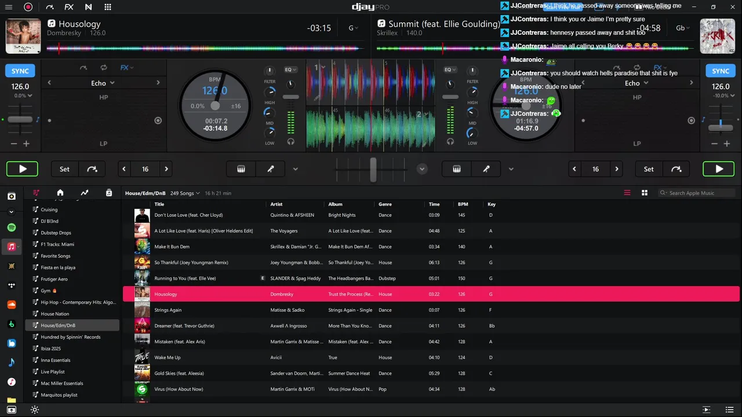742x417 pixels.
Task: Open the SoundCloud source in sidebar
Action: [x=11, y=305]
